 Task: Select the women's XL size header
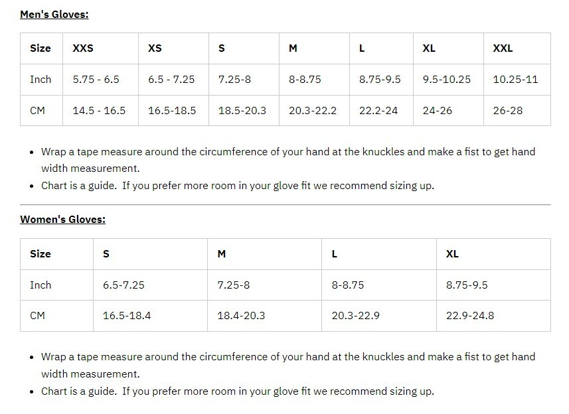[452, 254]
